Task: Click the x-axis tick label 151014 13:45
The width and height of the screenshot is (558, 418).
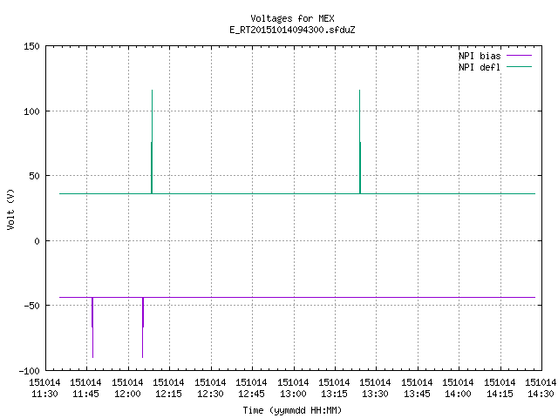Action: [x=417, y=388]
